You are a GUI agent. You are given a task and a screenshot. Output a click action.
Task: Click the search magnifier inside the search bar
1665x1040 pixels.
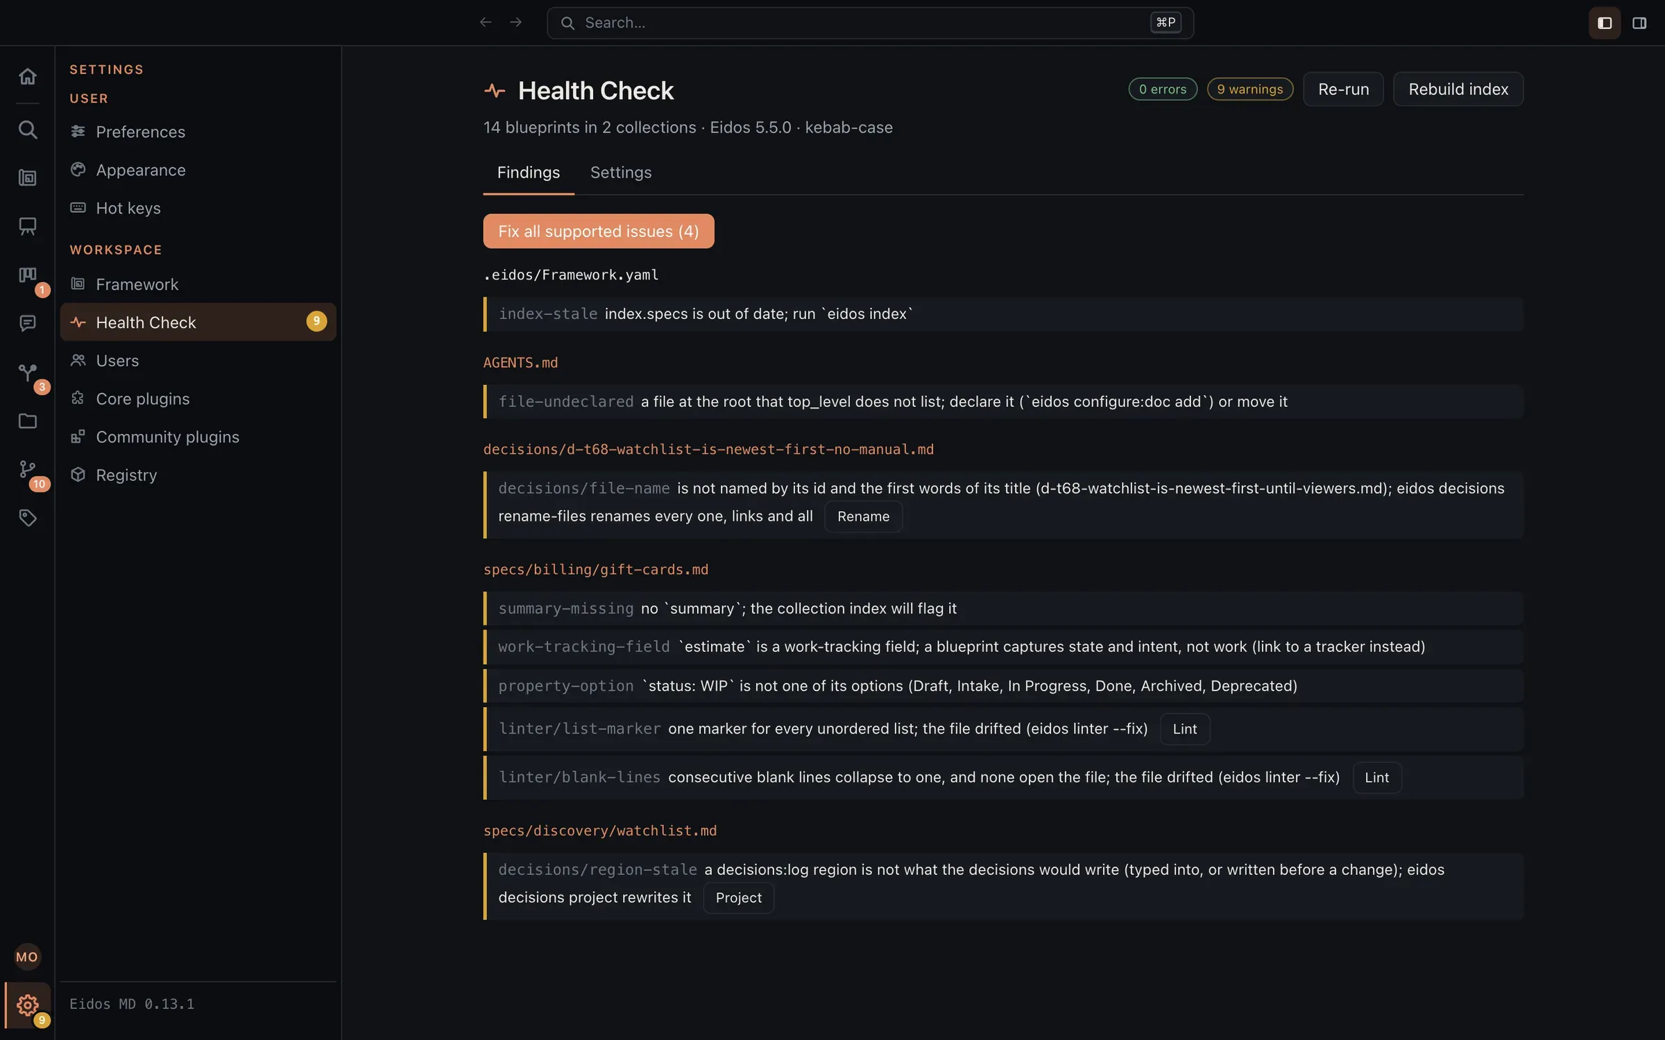pyautogui.click(x=567, y=23)
